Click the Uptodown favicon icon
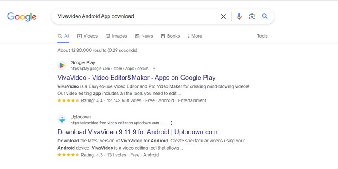The image size is (338, 169). (x=62, y=120)
